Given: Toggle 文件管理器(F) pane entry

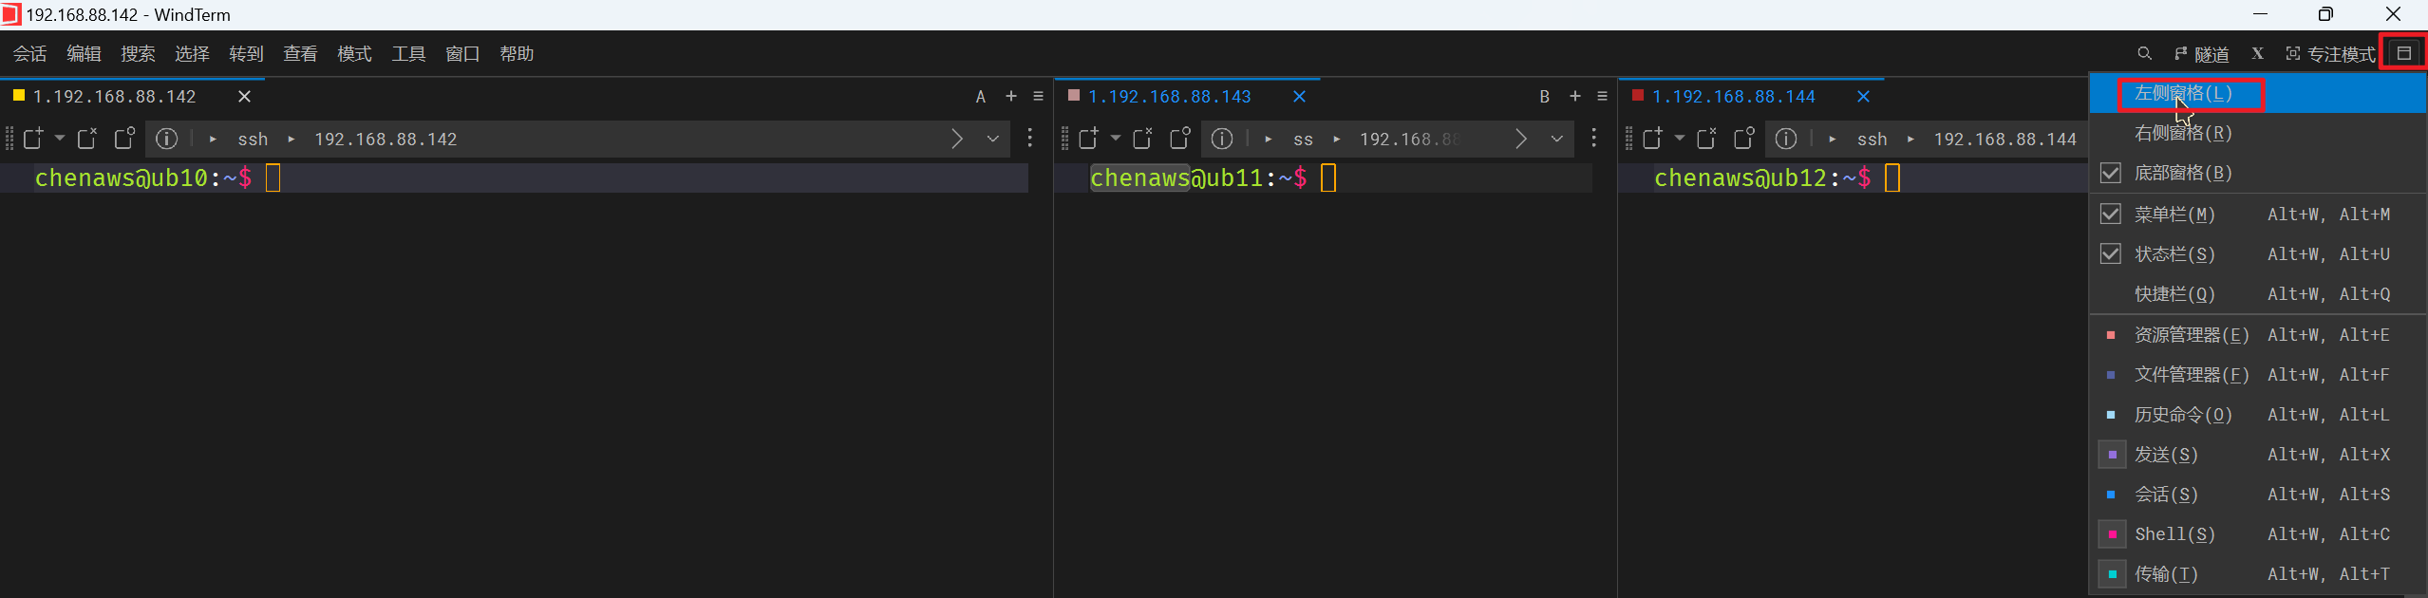Looking at the screenshot, I should pos(2258,375).
